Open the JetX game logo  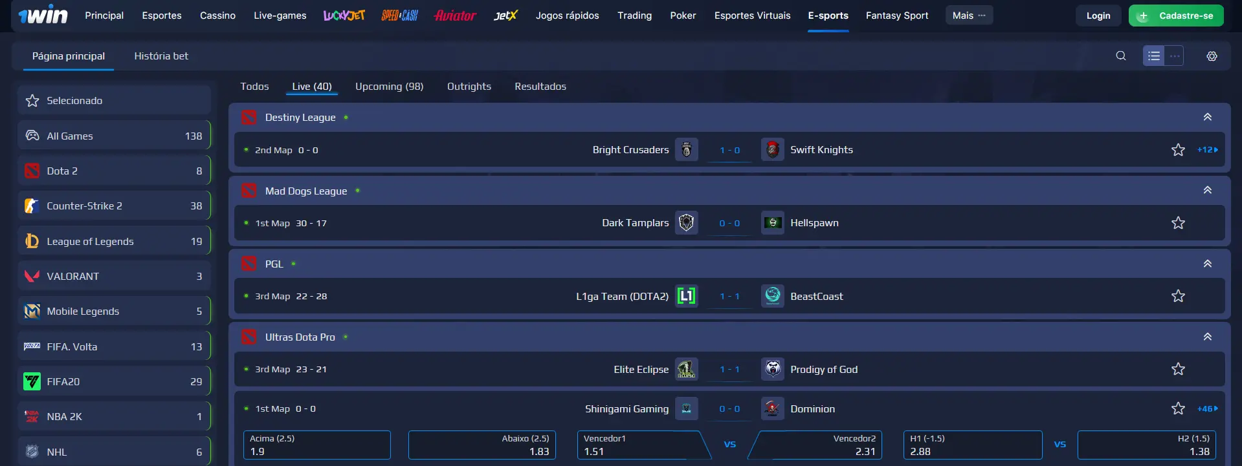tap(505, 16)
